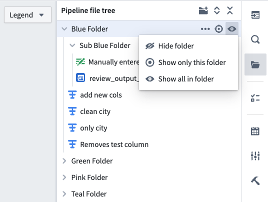The height and width of the screenshot is (202, 268).
Task: Choose Show only this folder
Action: [x=188, y=62]
